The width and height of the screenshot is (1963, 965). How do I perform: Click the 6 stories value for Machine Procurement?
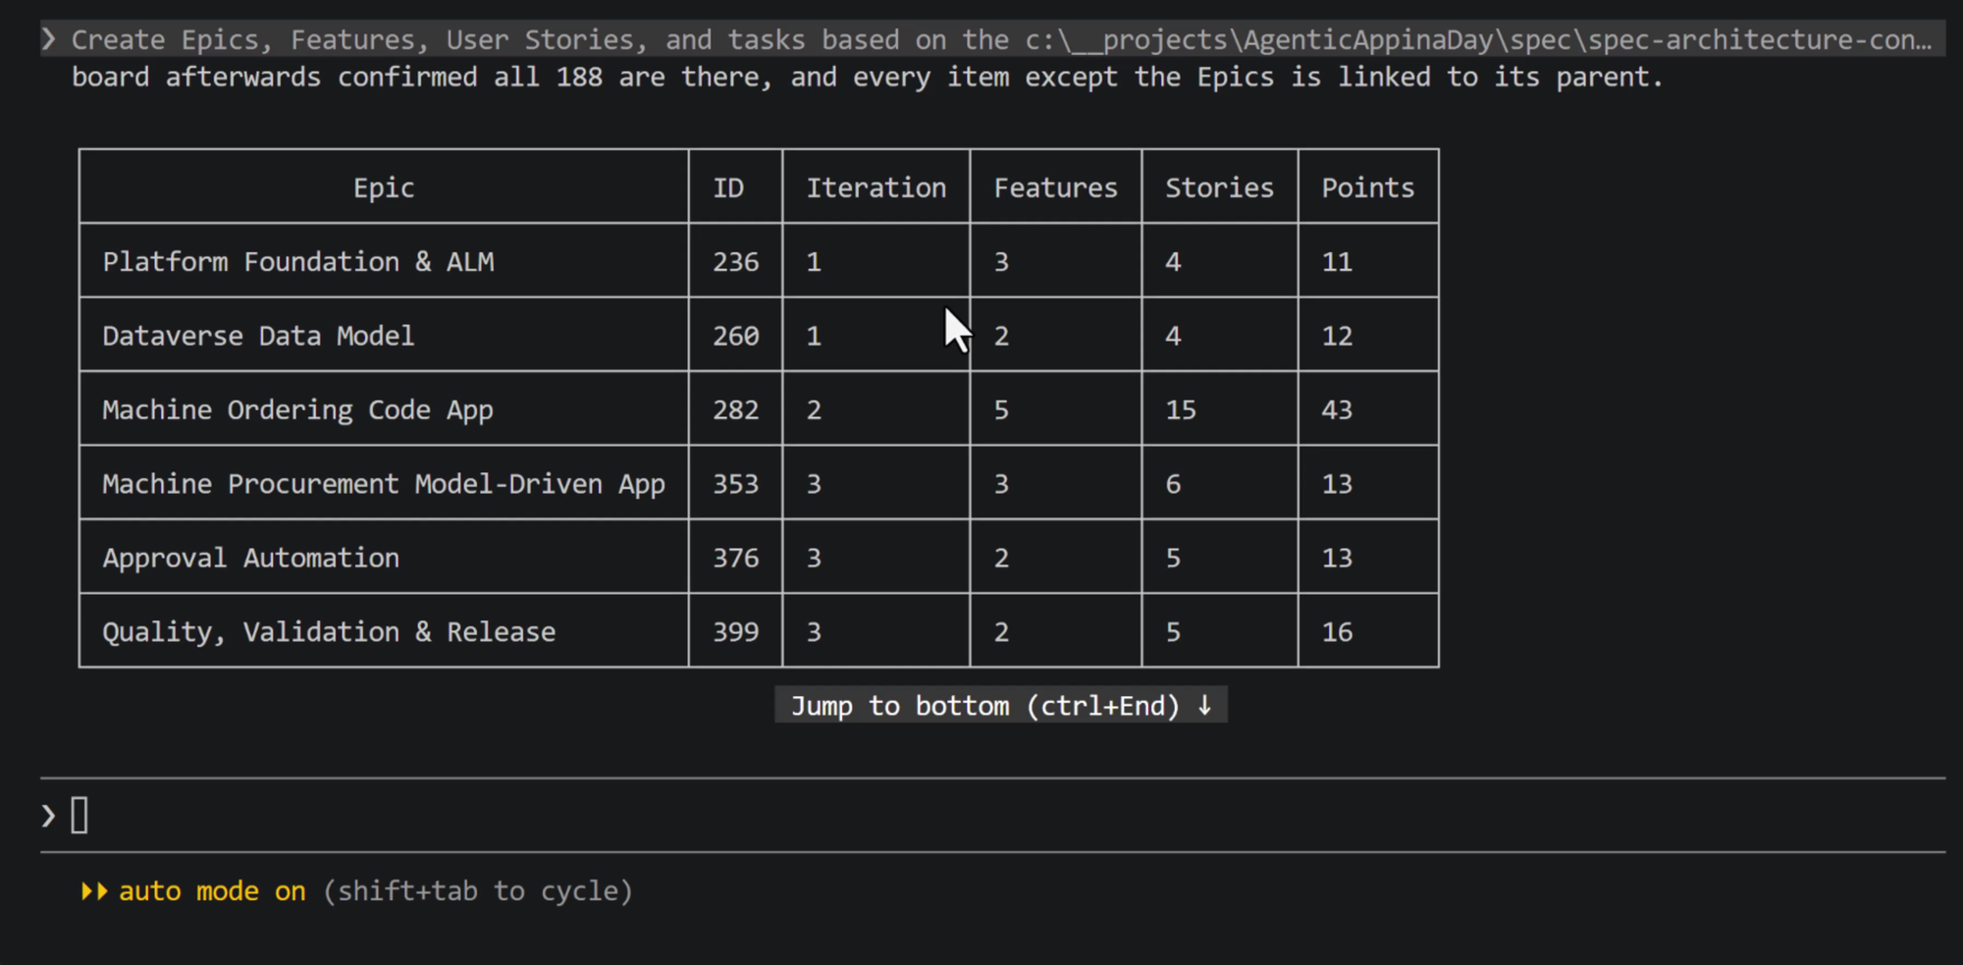coord(1173,483)
